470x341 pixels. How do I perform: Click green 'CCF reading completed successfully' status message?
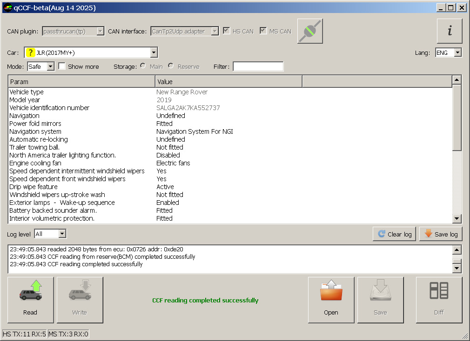coord(205,300)
